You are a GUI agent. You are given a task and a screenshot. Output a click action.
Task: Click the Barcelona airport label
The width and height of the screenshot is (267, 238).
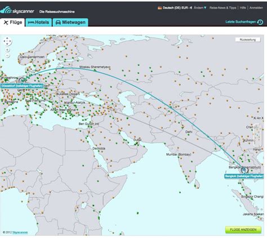(11, 102)
